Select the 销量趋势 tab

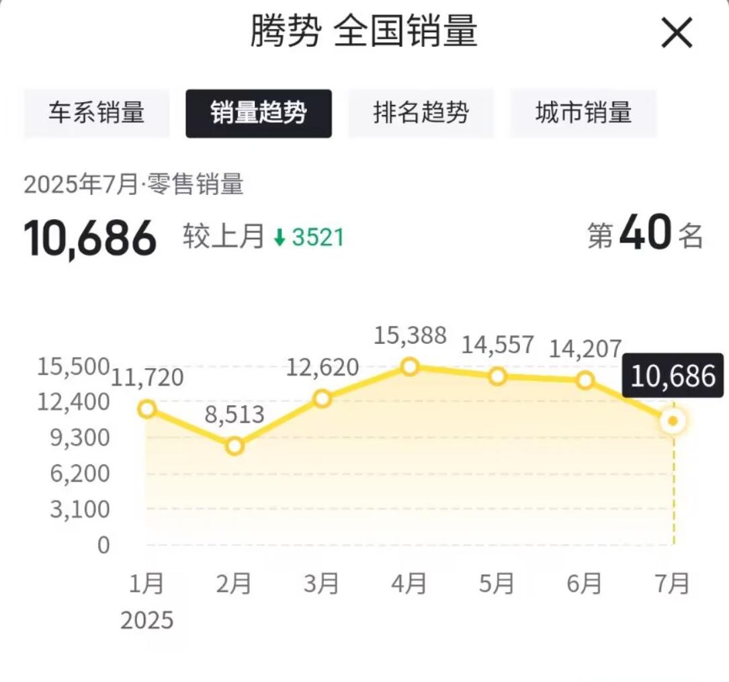[x=259, y=114]
